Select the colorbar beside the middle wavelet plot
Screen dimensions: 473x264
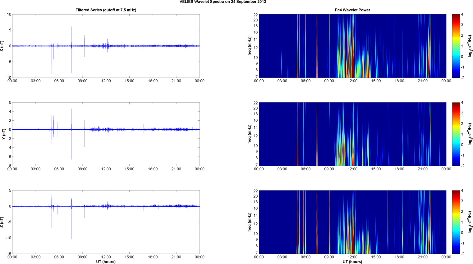tap(456, 134)
